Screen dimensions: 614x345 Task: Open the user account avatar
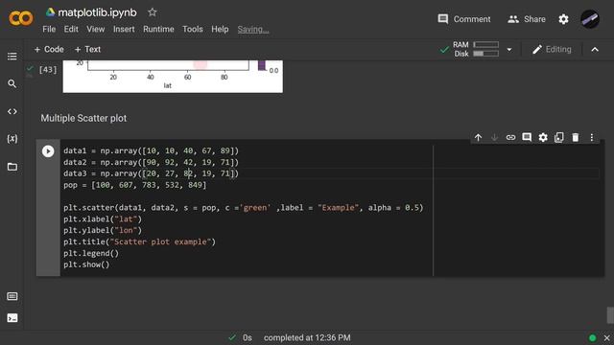click(590, 19)
